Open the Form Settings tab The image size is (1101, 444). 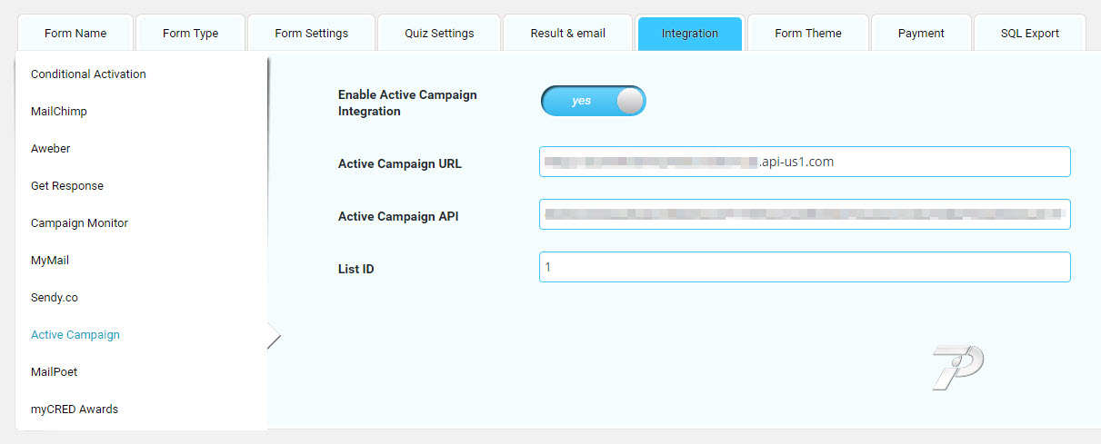311,34
